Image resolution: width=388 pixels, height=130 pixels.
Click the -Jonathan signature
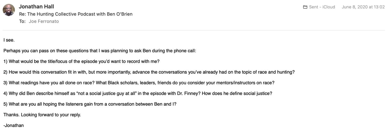click(14, 125)
